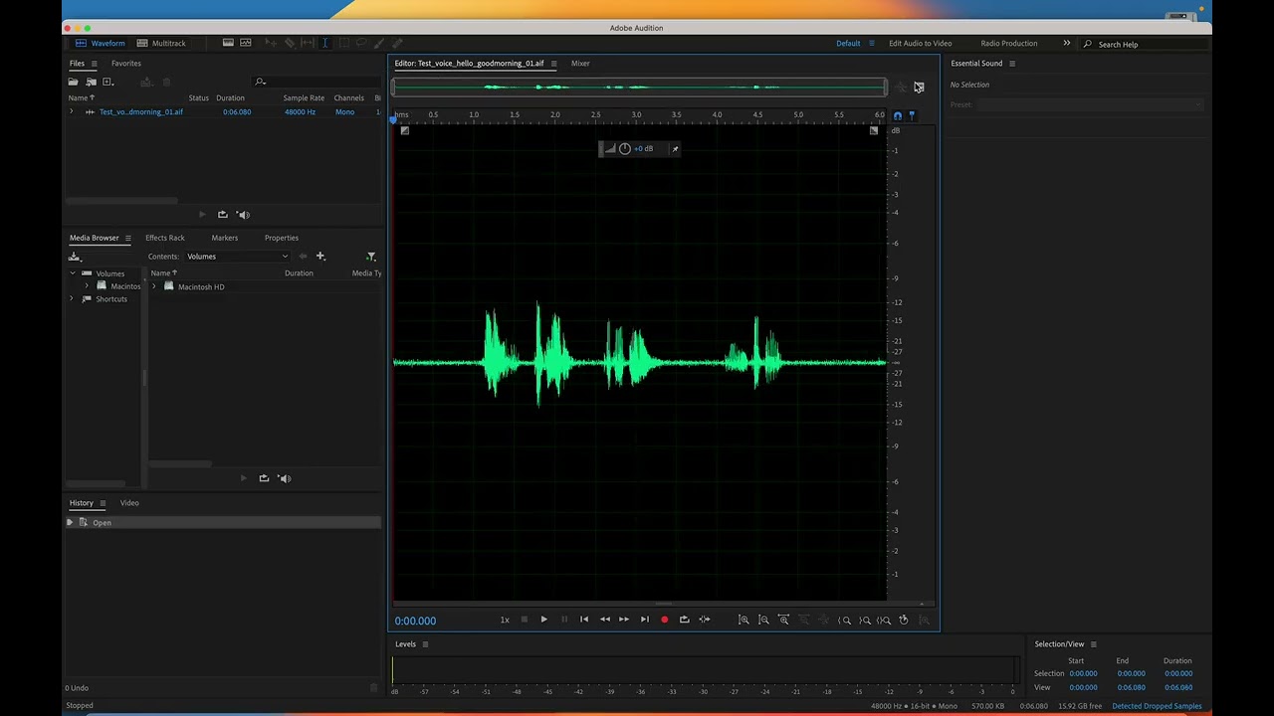The height and width of the screenshot is (716, 1274).
Task: Select the Time Selection tool
Action: point(325,43)
